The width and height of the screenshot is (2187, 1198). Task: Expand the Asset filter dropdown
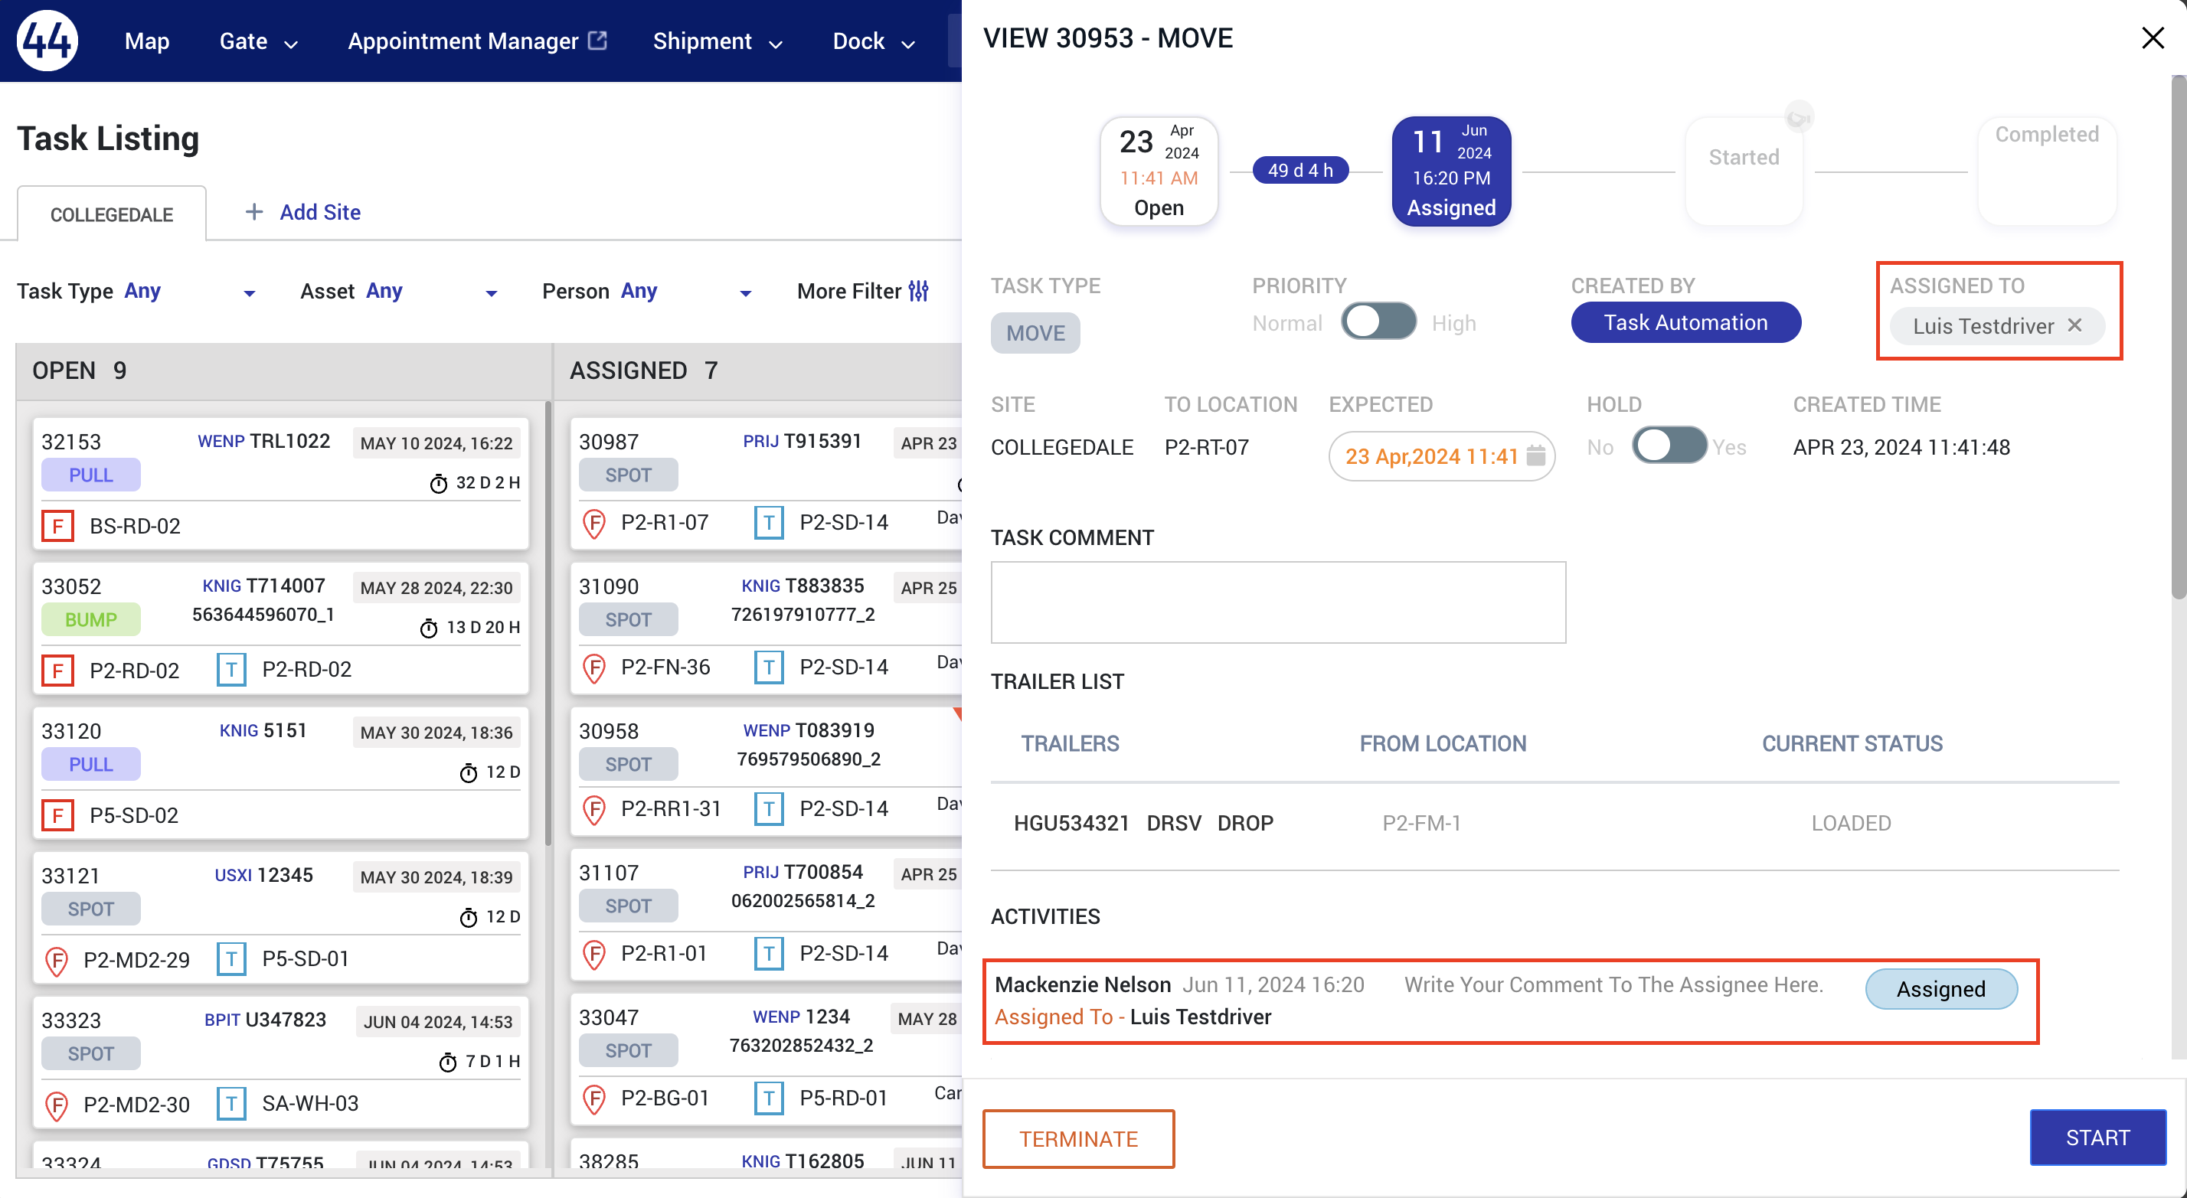coord(491,292)
